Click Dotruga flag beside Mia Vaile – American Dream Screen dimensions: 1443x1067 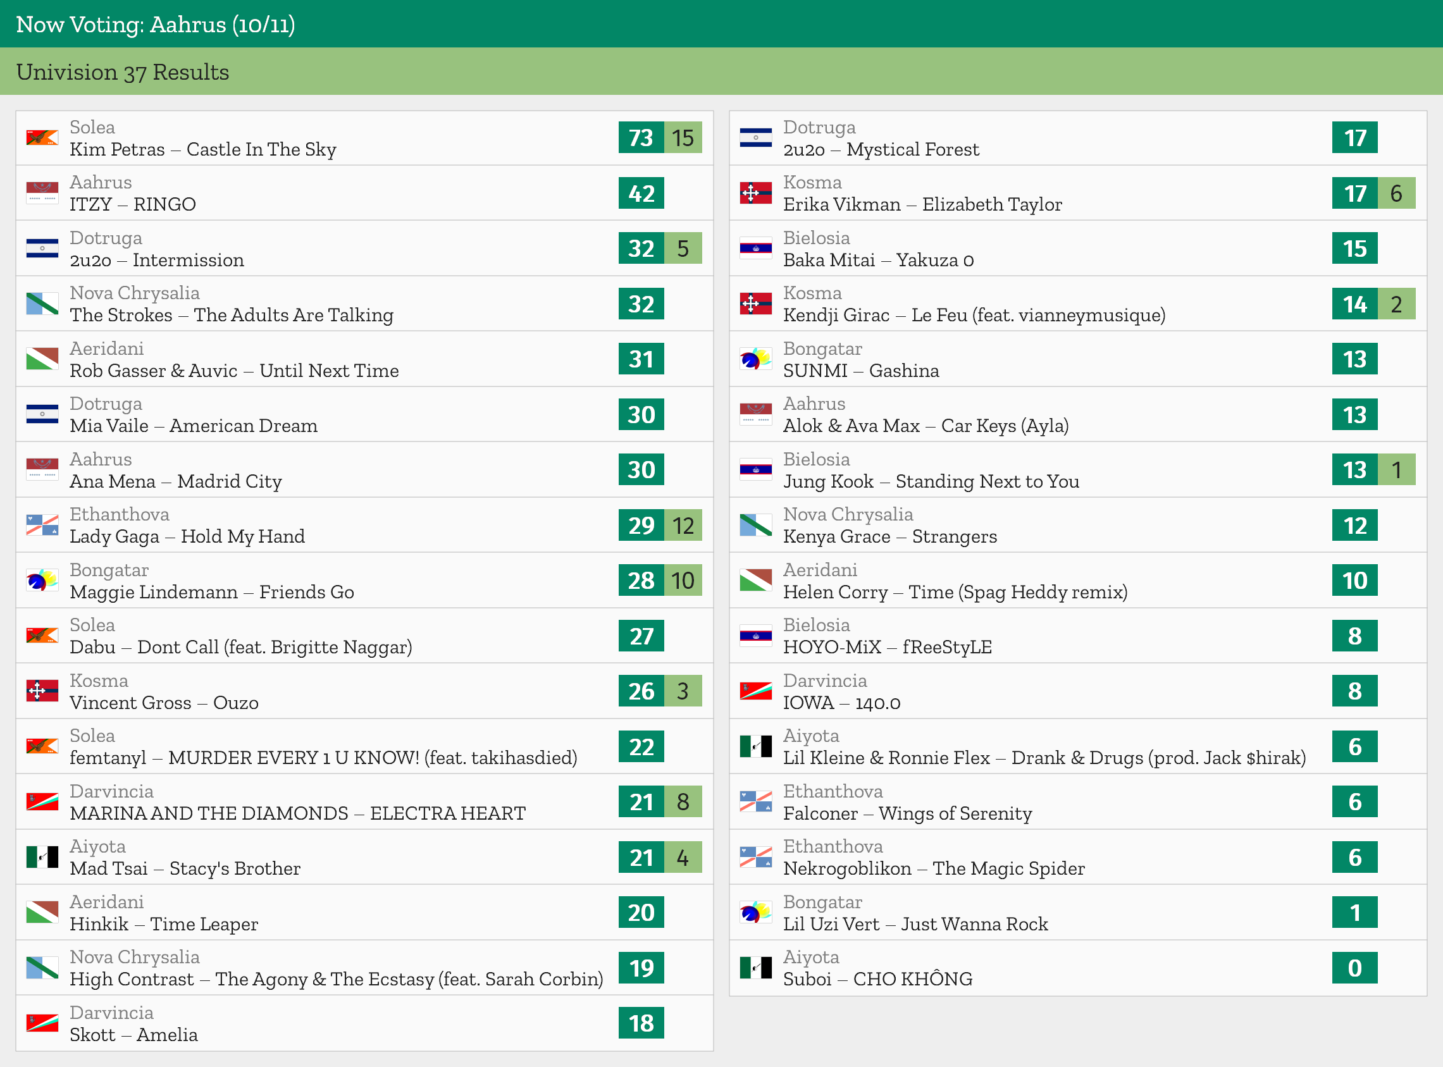[42, 414]
